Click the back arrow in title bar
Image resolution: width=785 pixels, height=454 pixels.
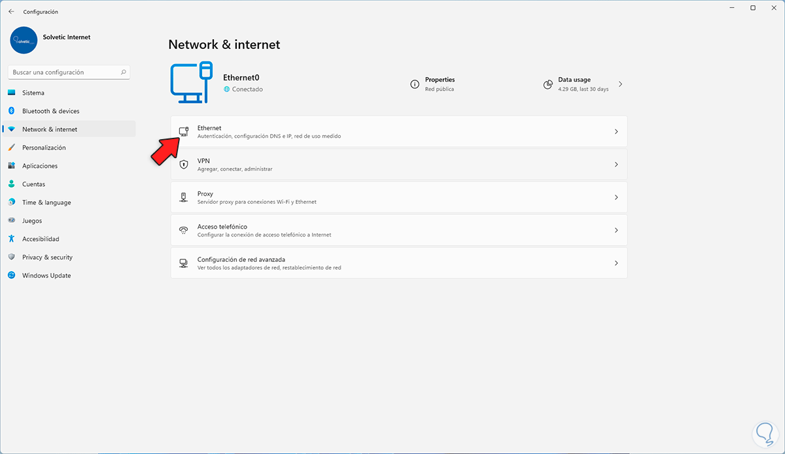pyautogui.click(x=11, y=12)
